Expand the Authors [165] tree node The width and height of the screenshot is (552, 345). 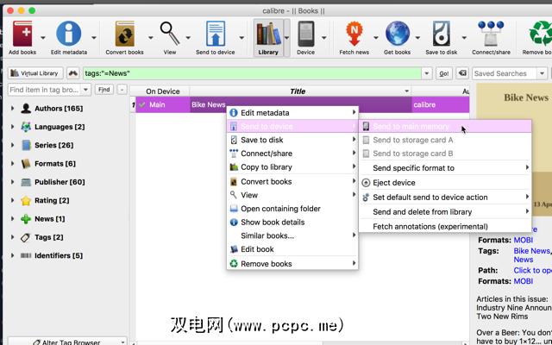coord(12,109)
